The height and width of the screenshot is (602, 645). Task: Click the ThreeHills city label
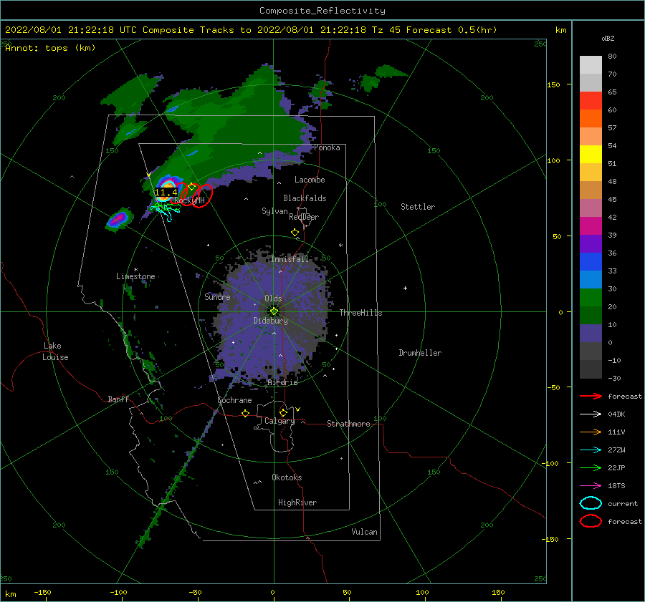(x=360, y=313)
